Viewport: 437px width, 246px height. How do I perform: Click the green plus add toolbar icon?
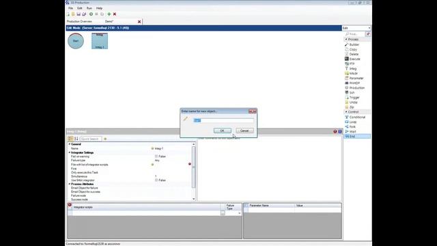pyautogui.click(x=109, y=14)
